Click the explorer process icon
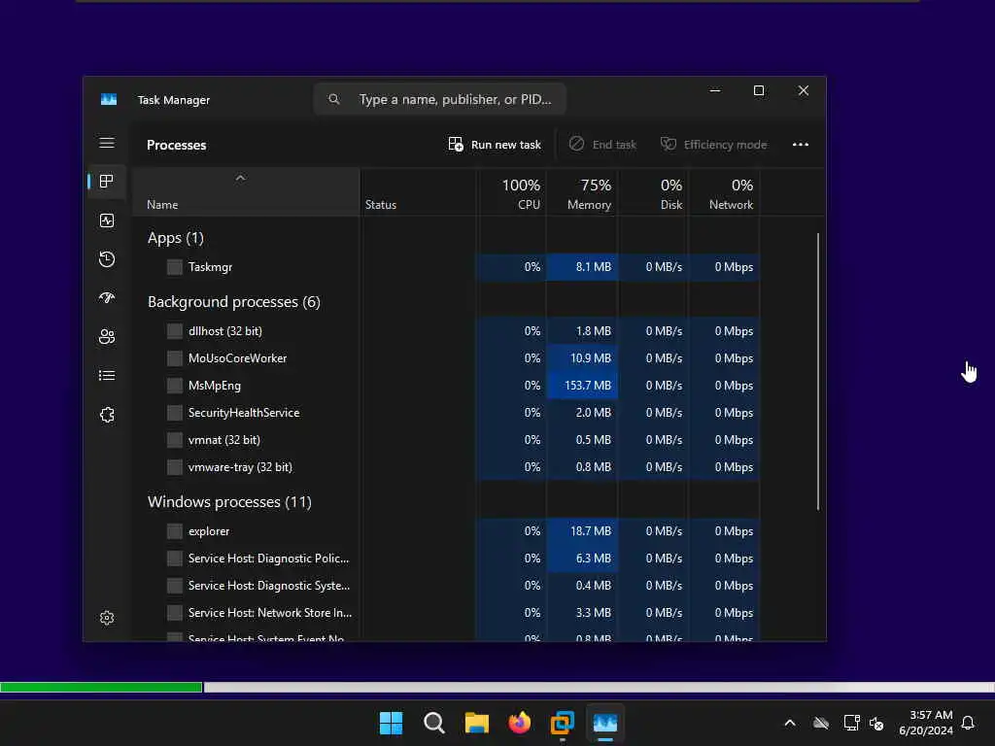The height and width of the screenshot is (746, 995). click(x=175, y=531)
